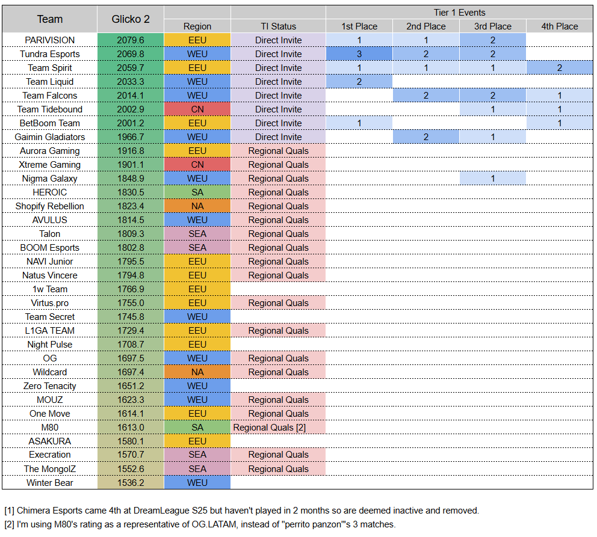Select the 1st Place column header

359,26
